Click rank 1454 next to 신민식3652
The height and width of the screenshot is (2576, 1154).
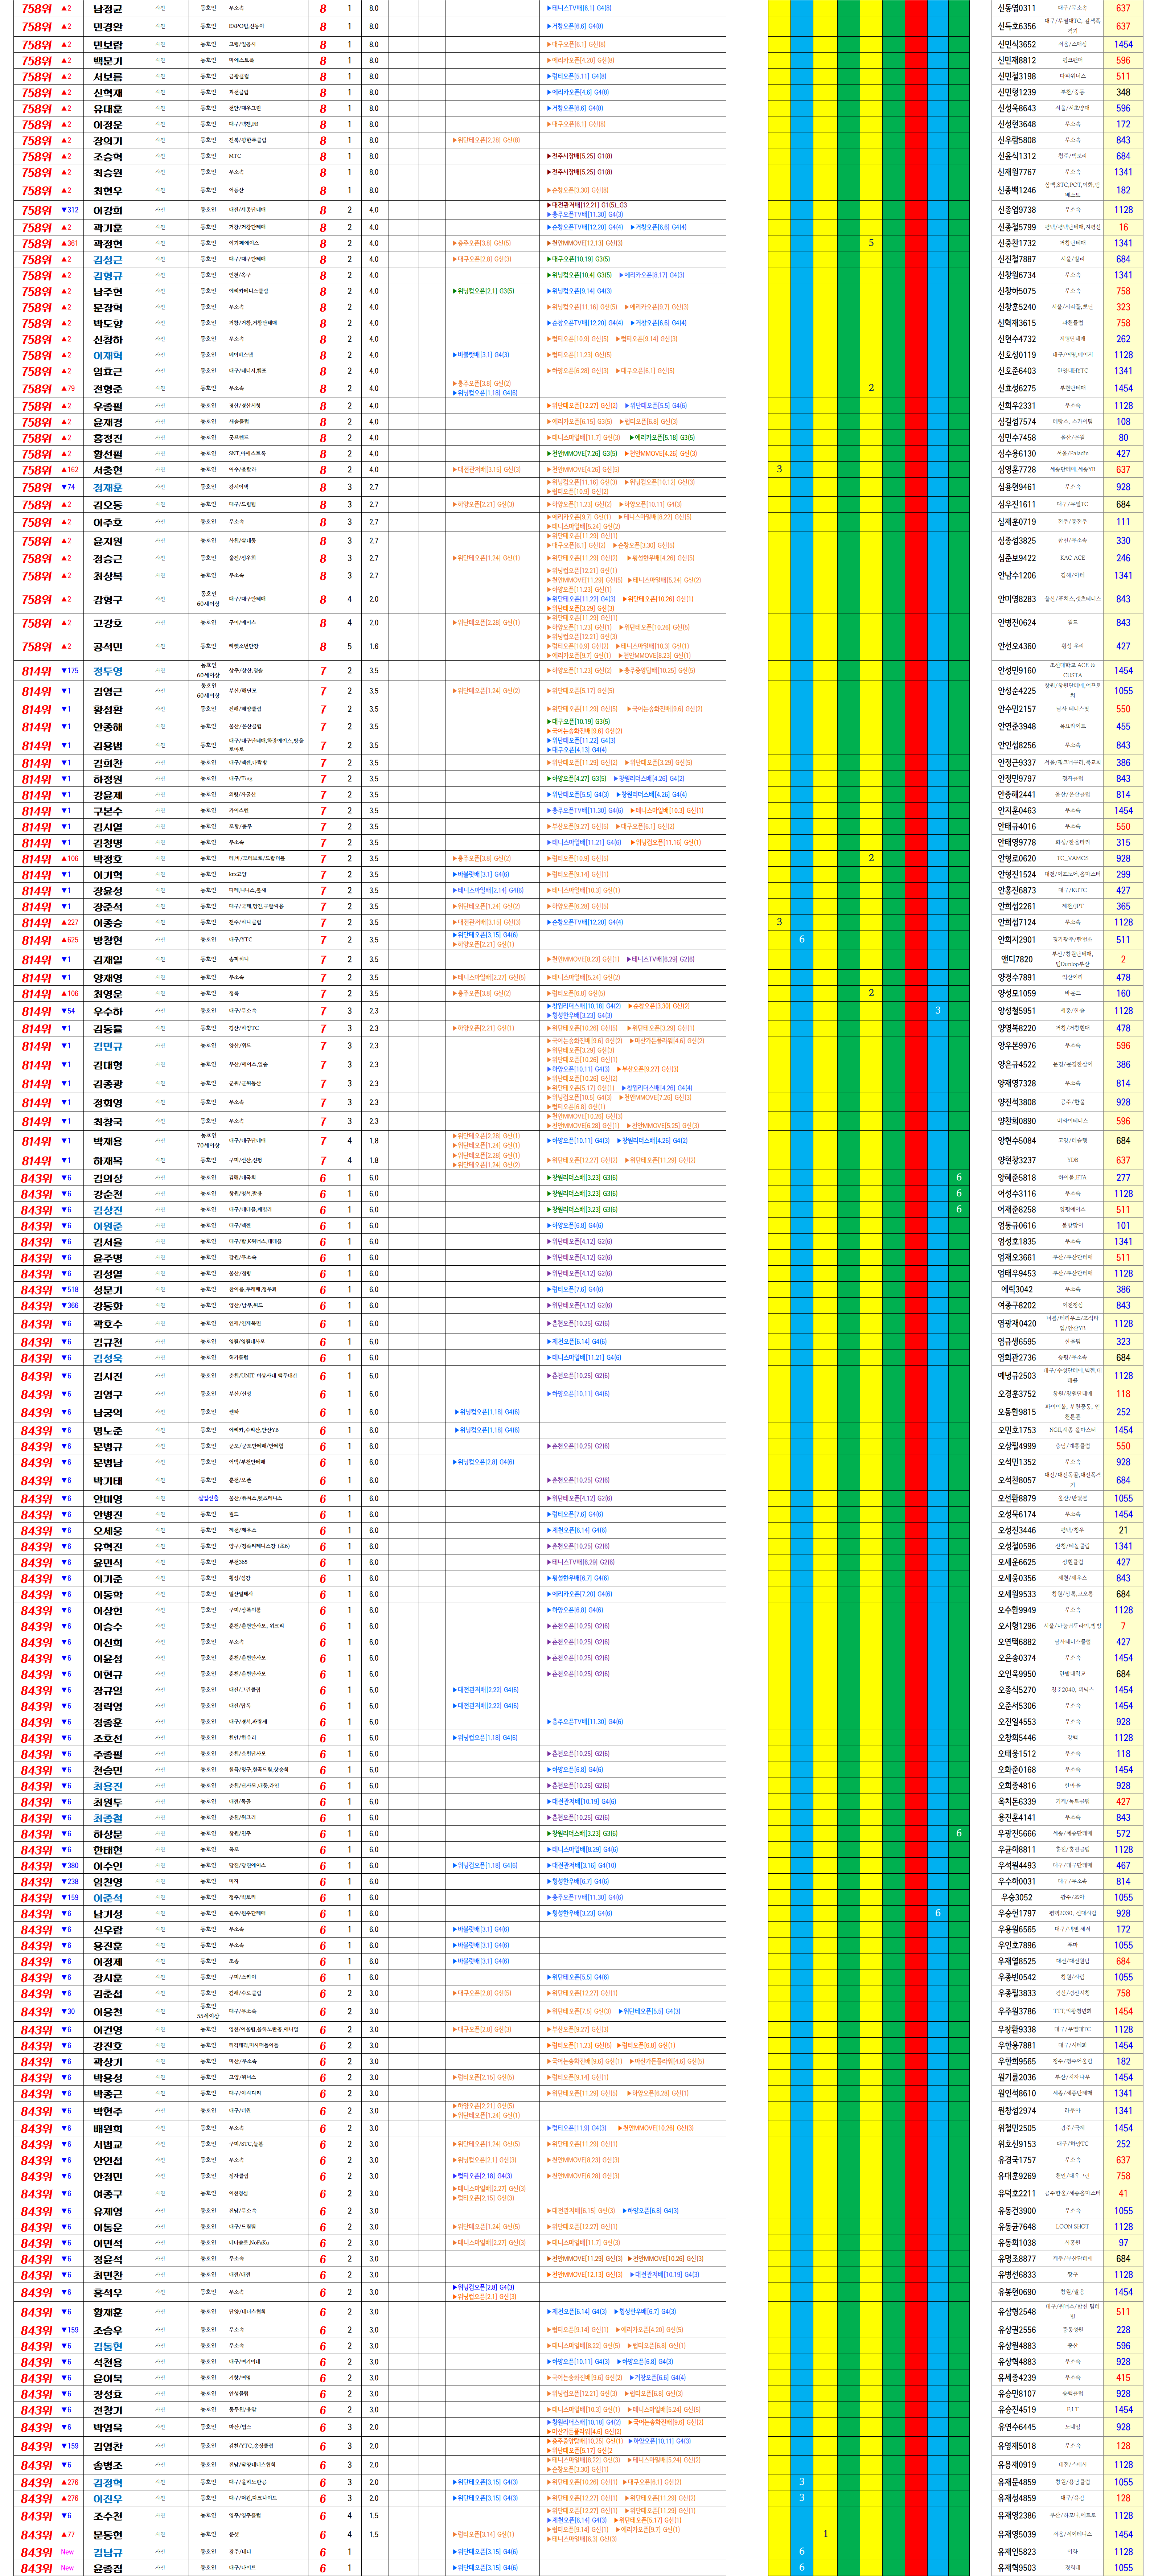pos(1123,44)
